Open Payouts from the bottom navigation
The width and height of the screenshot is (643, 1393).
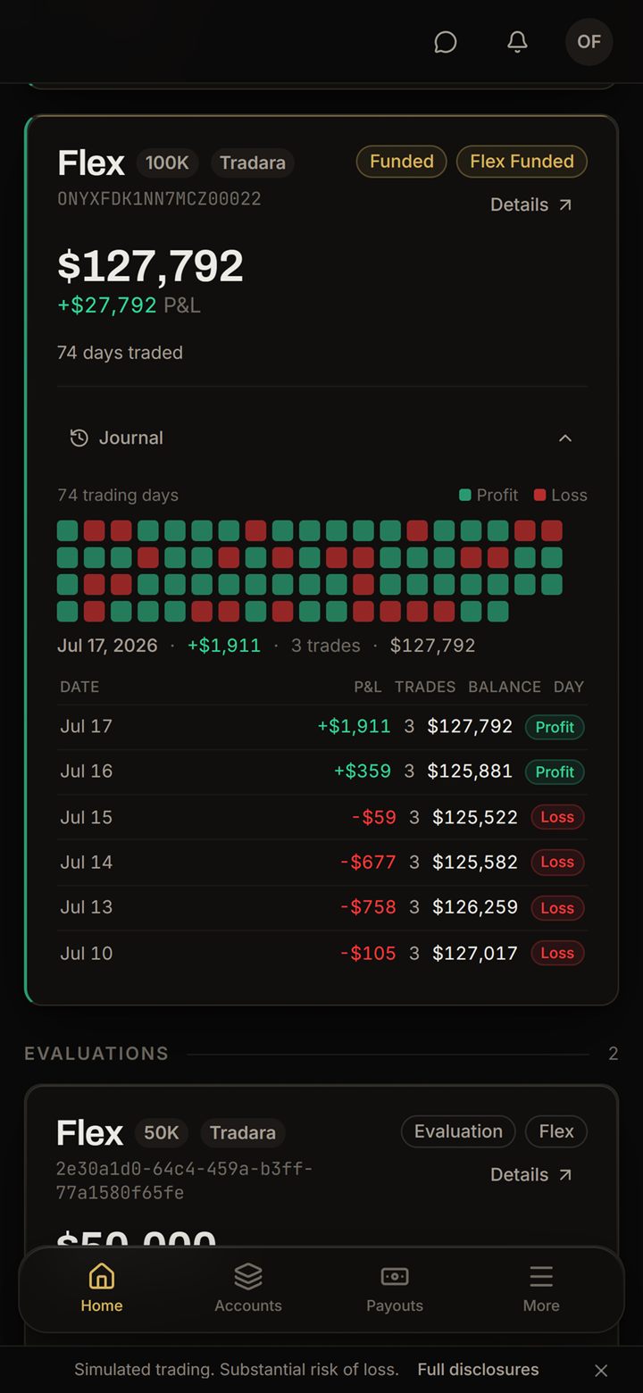tap(395, 1289)
